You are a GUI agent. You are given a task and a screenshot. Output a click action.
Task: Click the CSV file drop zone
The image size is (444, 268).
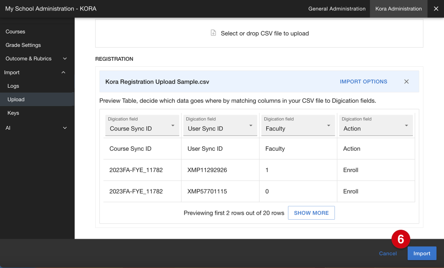coord(259,33)
